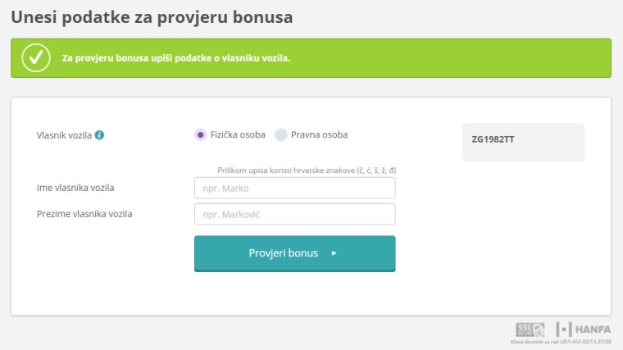Image resolution: width=623 pixels, height=350 pixels.
Task: Click the white checkmark circle icon in green banner
Action: (x=36, y=58)
